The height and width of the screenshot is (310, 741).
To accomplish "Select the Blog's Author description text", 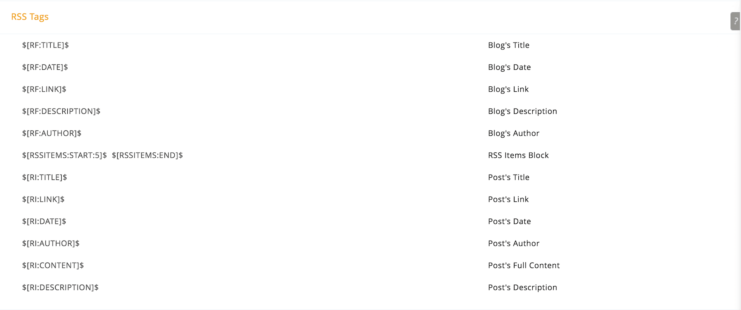I will pyautogui.click(x=513, y=133).
